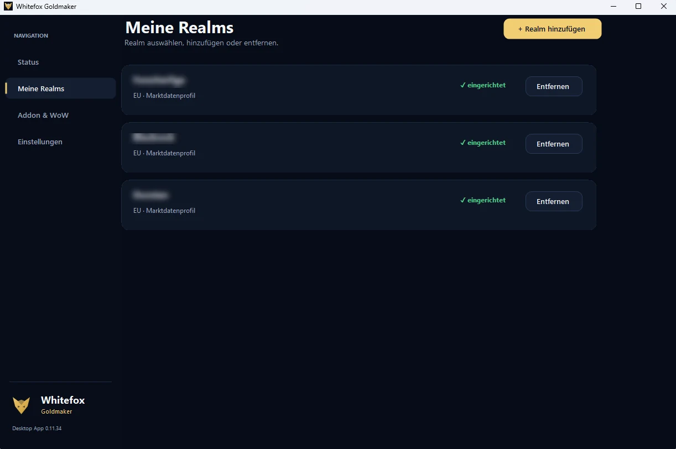Click the eingerichtet status of the third realm

483,200
